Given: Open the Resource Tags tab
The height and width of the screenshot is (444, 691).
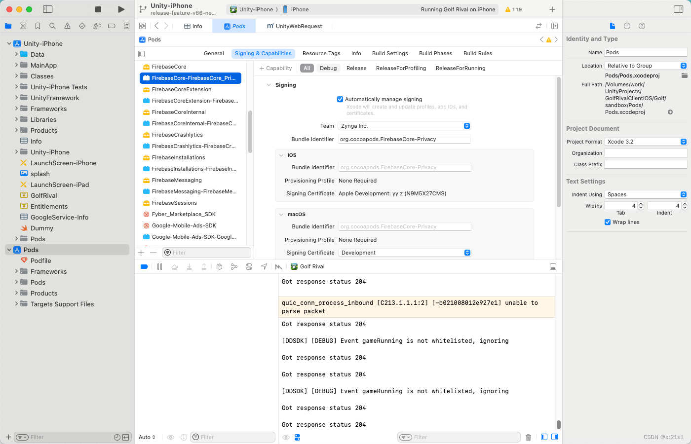Looking at the screenshot, I should tap(321, 54).
